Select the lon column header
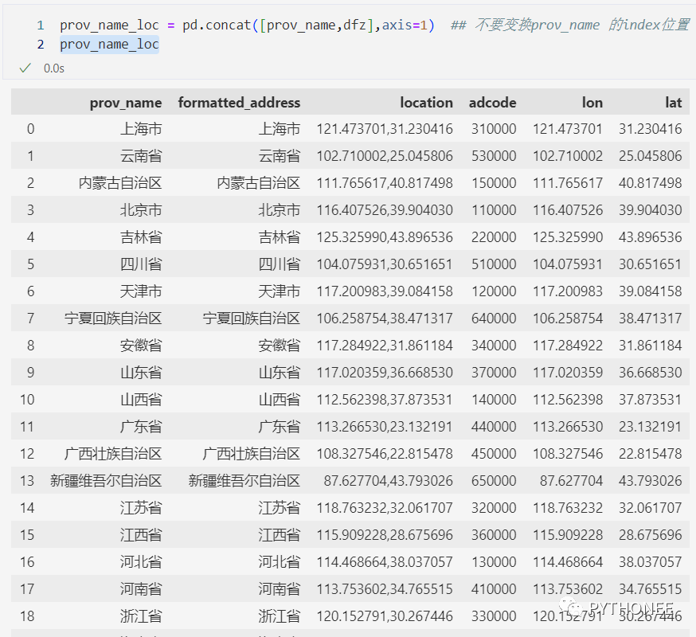The height and width of the screenshot is (637, 696). pos(592,102)
